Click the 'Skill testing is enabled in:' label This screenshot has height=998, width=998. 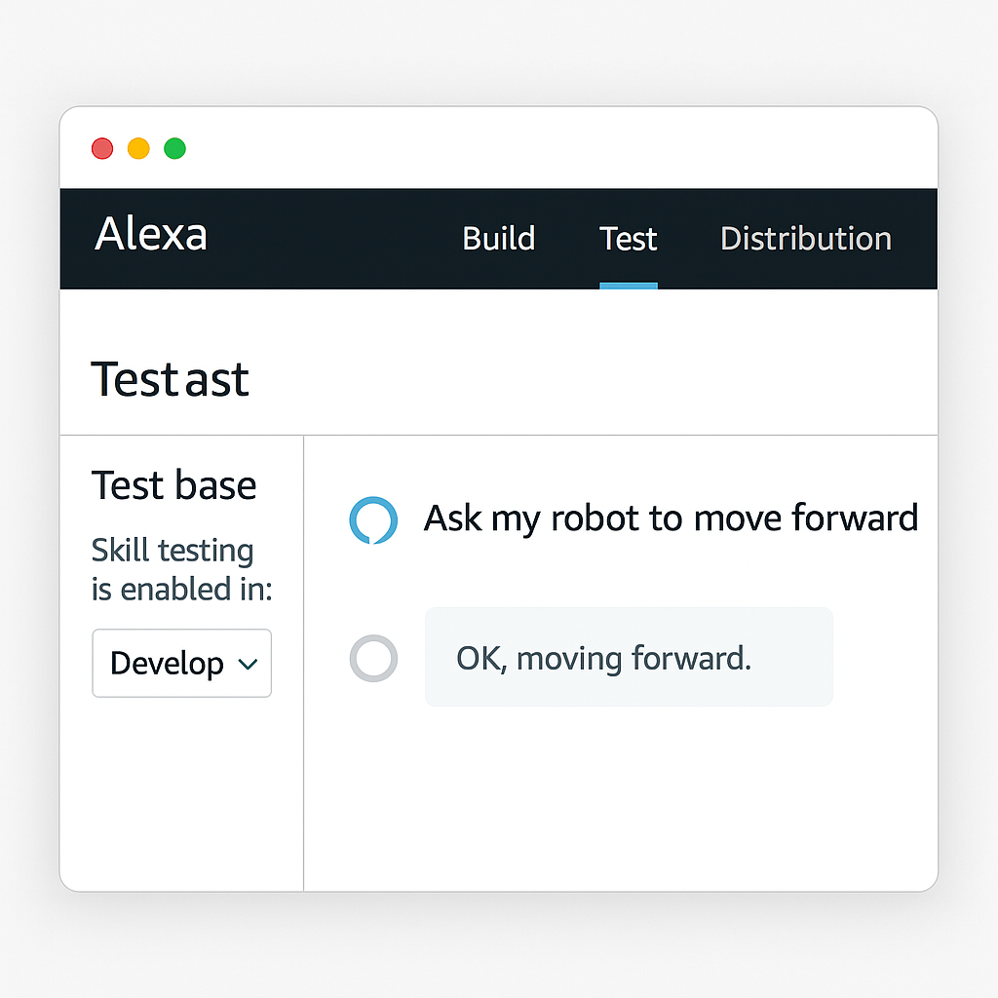tap(182, 569)
